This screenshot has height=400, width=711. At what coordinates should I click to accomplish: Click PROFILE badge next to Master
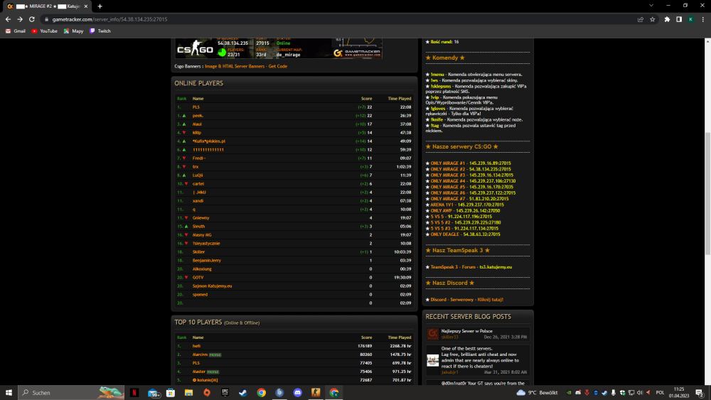click(213, 372)
